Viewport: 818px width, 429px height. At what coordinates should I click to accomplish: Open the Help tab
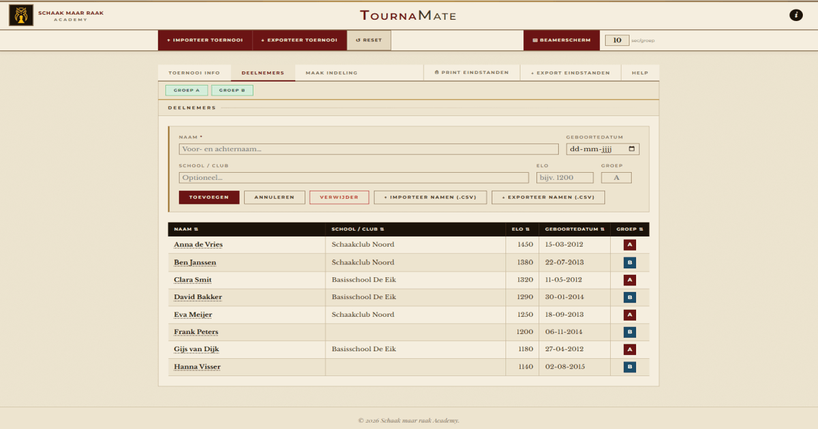640,73
